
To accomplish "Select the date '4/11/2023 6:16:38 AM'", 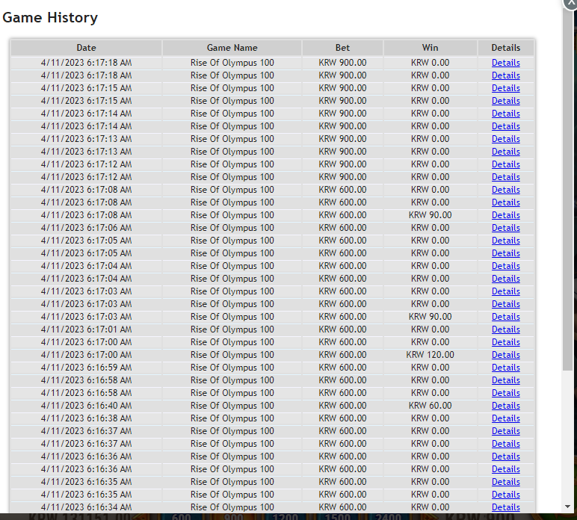I will pyautogui.click(x=86, y=418).
